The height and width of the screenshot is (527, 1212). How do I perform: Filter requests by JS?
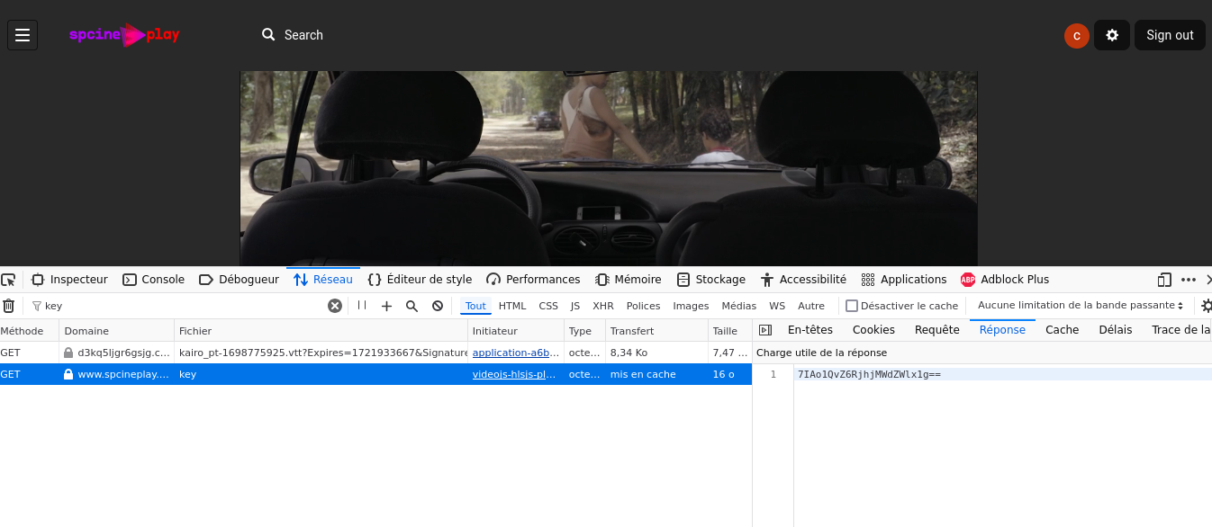click(x=575, y=306)
